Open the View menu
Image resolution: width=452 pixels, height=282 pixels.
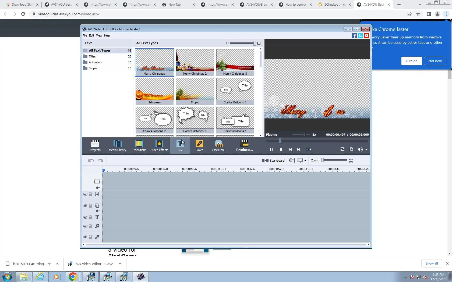[99, 35]
